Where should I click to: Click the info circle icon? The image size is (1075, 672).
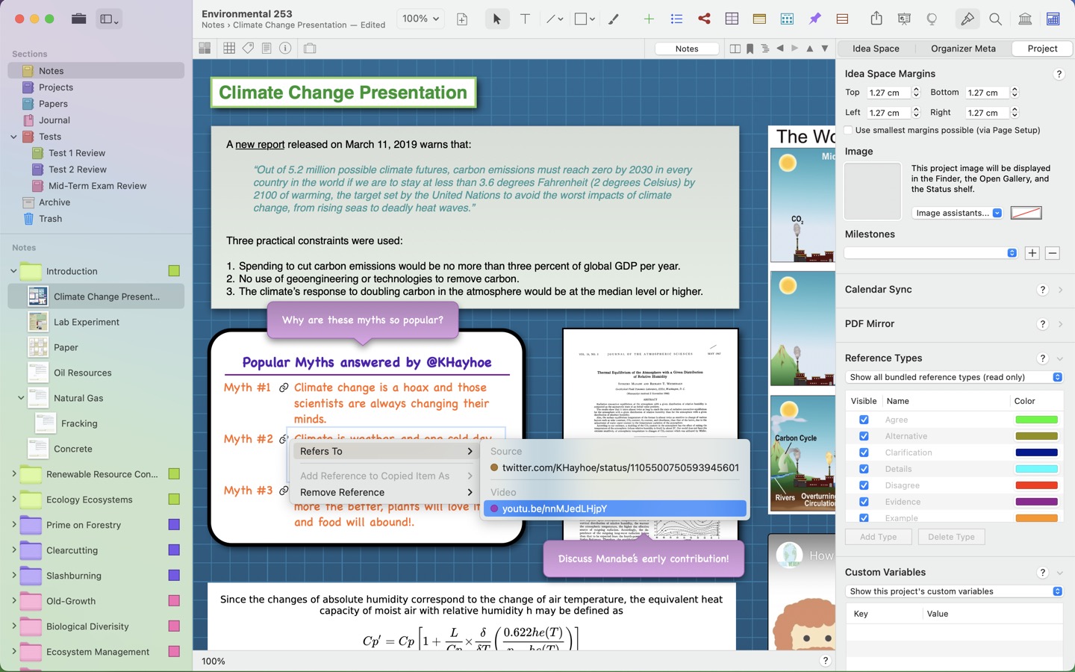click(285, 49)
